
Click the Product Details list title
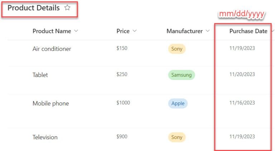tap(34, 8)
